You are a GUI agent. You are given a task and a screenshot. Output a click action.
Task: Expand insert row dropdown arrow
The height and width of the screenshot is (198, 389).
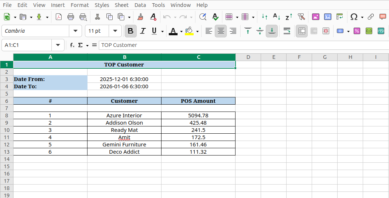click(x=237, y=17)
